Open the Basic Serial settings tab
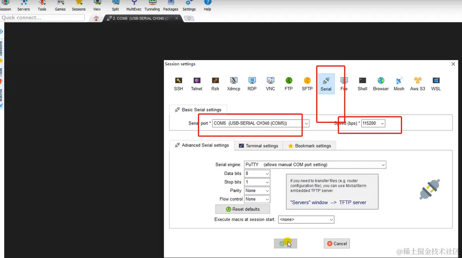The image size is (462, 258). click(198, 110)
